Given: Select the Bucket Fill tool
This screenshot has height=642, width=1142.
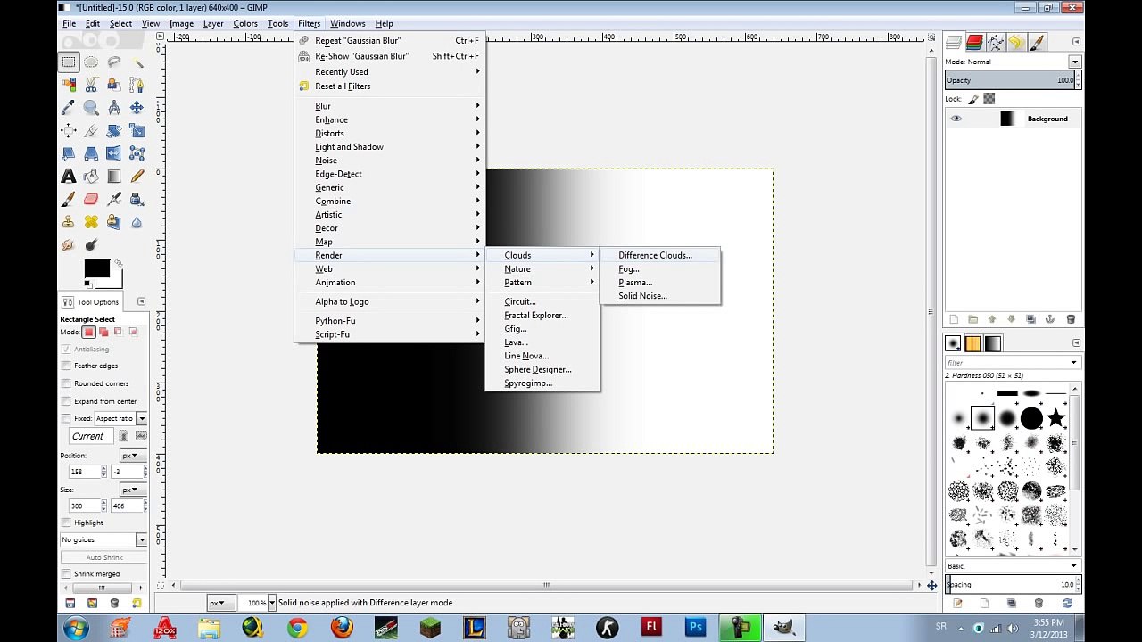Looking at the screenshot, I should [x=91, y=177].
